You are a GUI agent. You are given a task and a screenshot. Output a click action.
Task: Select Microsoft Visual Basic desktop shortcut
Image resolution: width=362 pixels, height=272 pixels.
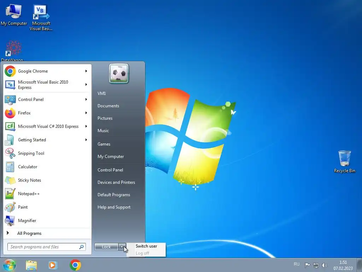(41, 18)
